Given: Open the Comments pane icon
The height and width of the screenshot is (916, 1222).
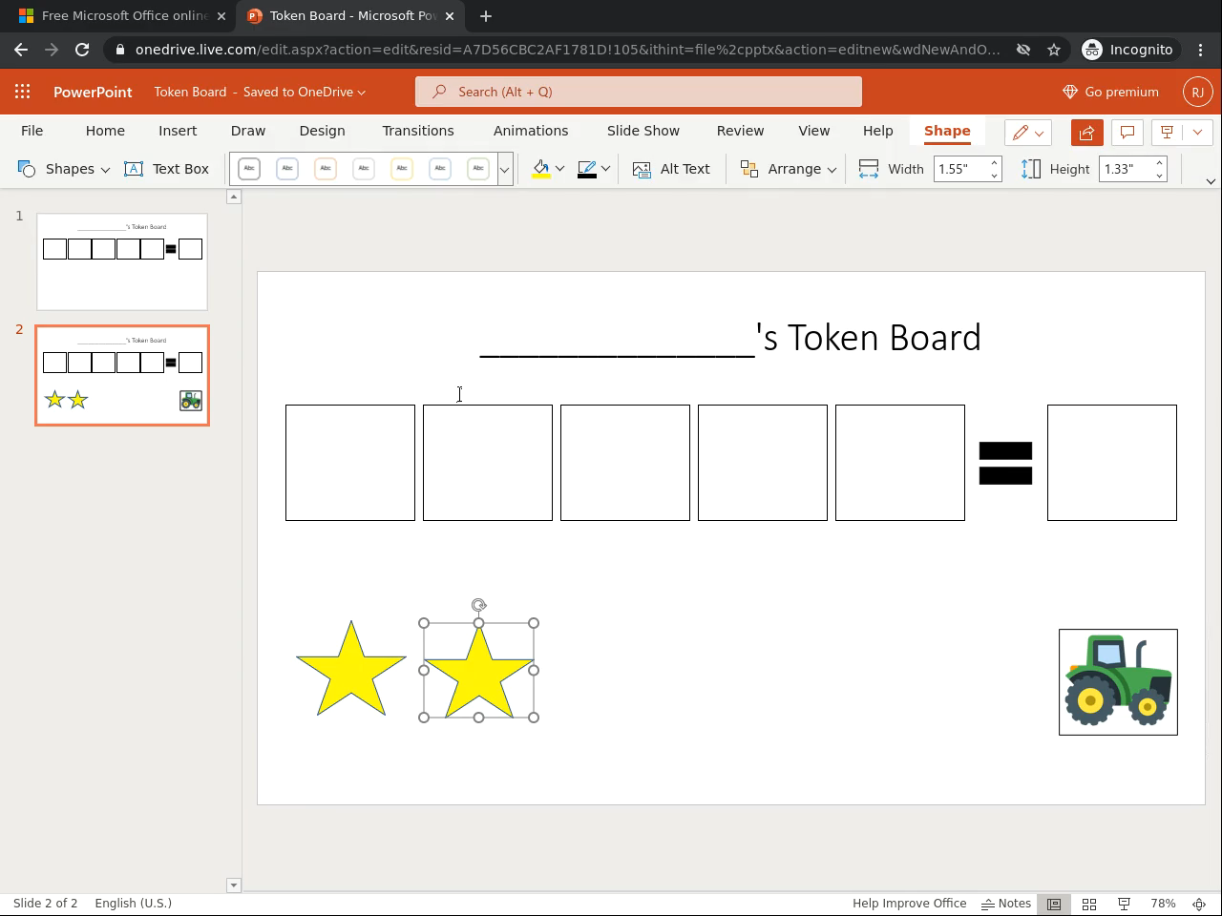Looking at the screenshot, I should 1127,133.
